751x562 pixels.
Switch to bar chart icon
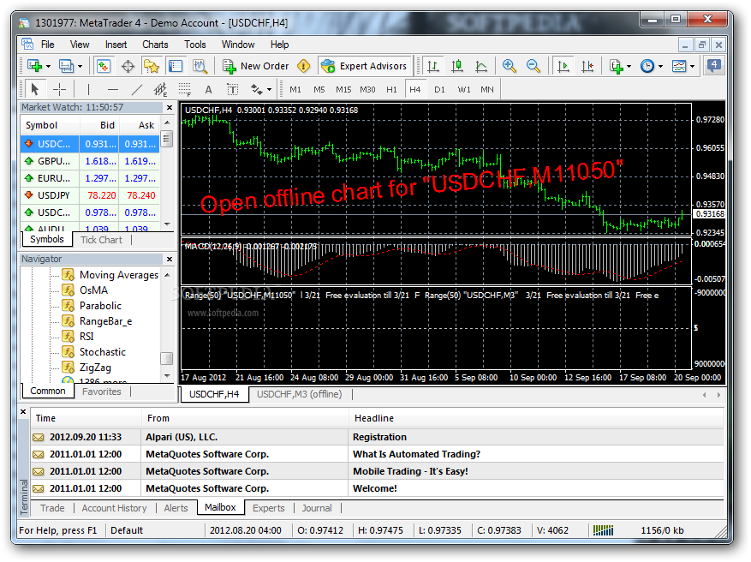pos(433,66)
